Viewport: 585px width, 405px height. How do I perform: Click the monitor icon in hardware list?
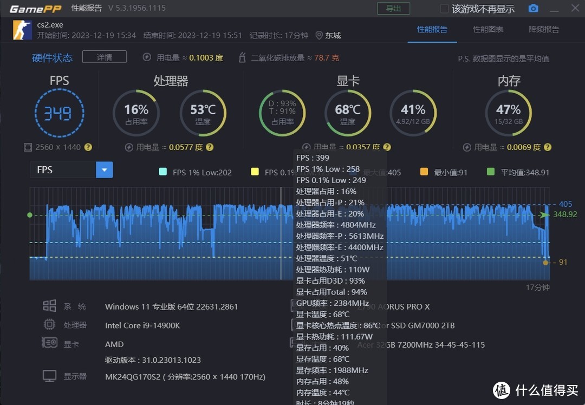(49, 376)
